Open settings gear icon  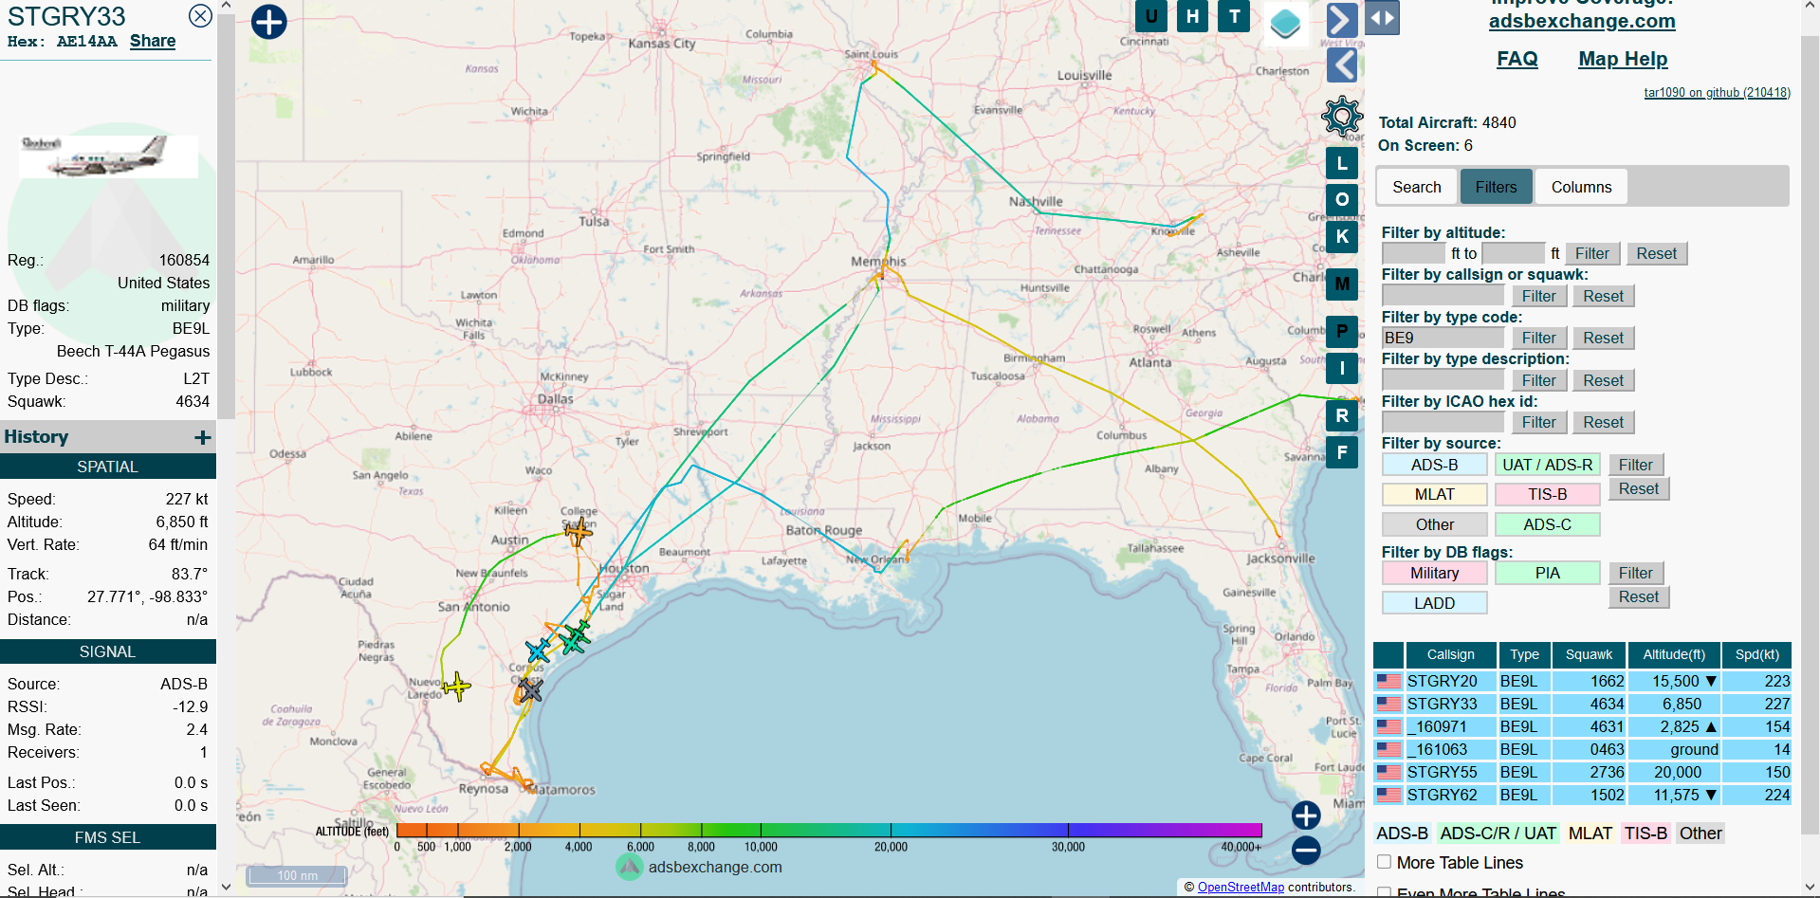(1342, 117)
